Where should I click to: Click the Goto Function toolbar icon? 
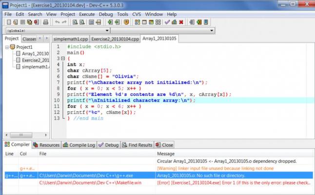91,22
